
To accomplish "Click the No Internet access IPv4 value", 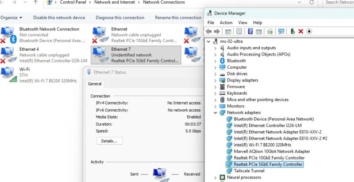I will 184,103.
